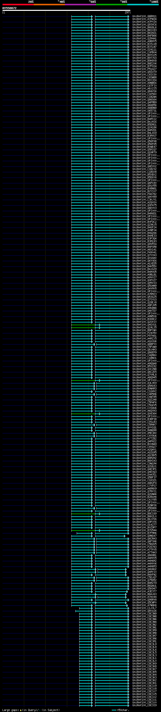This screenshot has height=712, width=161.
Task: Select label UniRef100_C1E560
Action: (x=144, y=94)
